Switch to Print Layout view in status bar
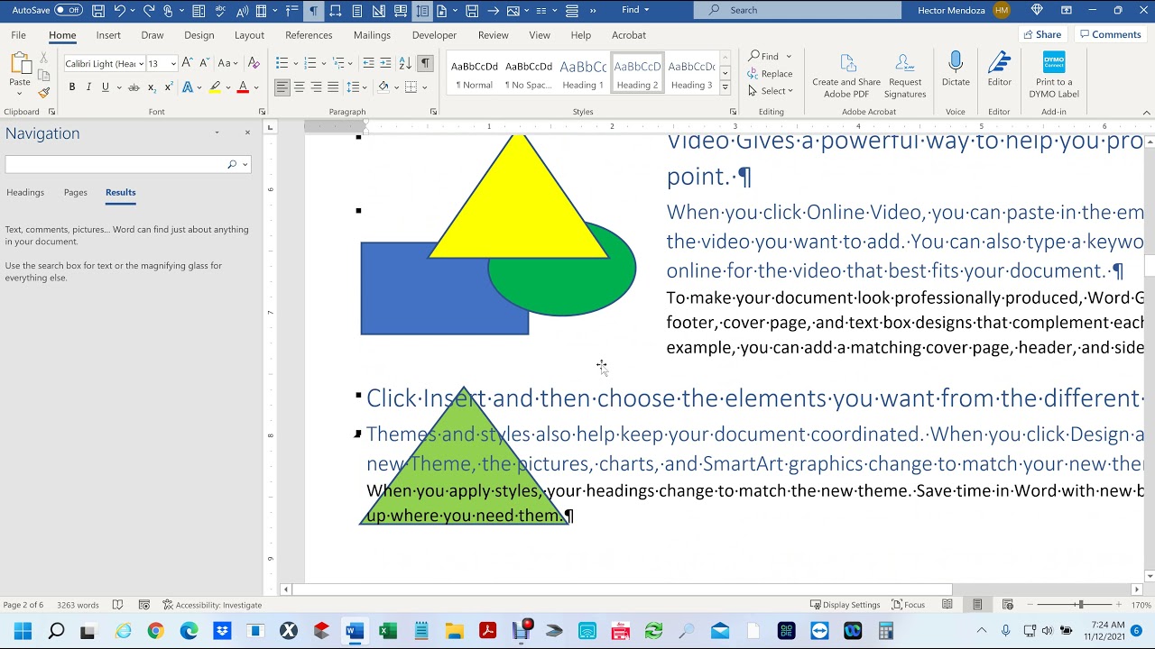 [977, 605]
